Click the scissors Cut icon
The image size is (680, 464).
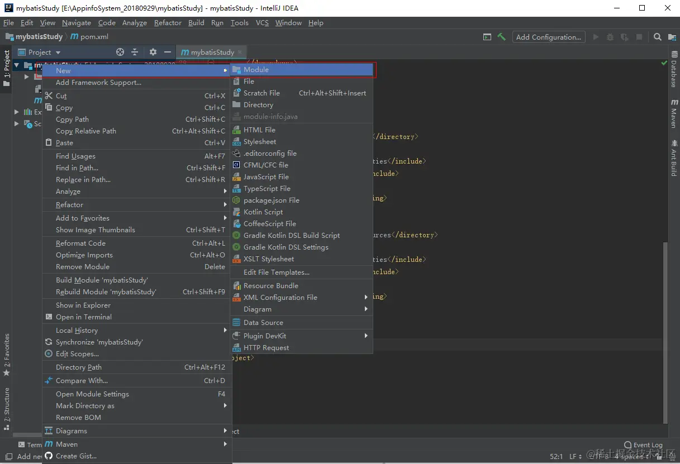[49, 96]
